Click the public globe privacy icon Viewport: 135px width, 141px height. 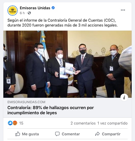pos(29,13)
